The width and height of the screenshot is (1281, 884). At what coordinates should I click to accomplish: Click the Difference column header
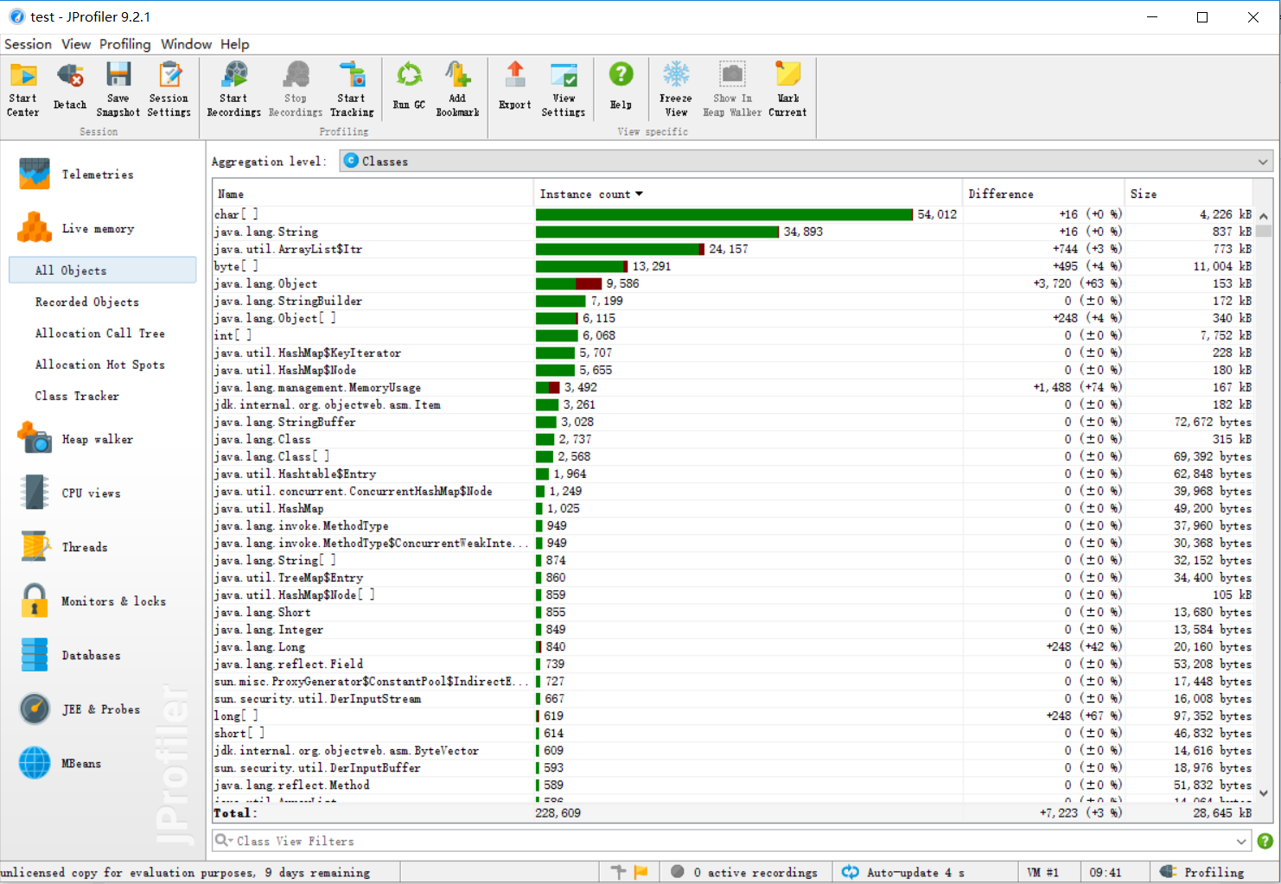pyautogui.click(x=1043, y=194)
